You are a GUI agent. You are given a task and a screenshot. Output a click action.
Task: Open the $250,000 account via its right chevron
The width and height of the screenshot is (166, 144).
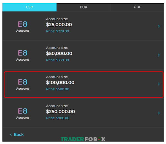pyautogui.click(x=159, y=113)
